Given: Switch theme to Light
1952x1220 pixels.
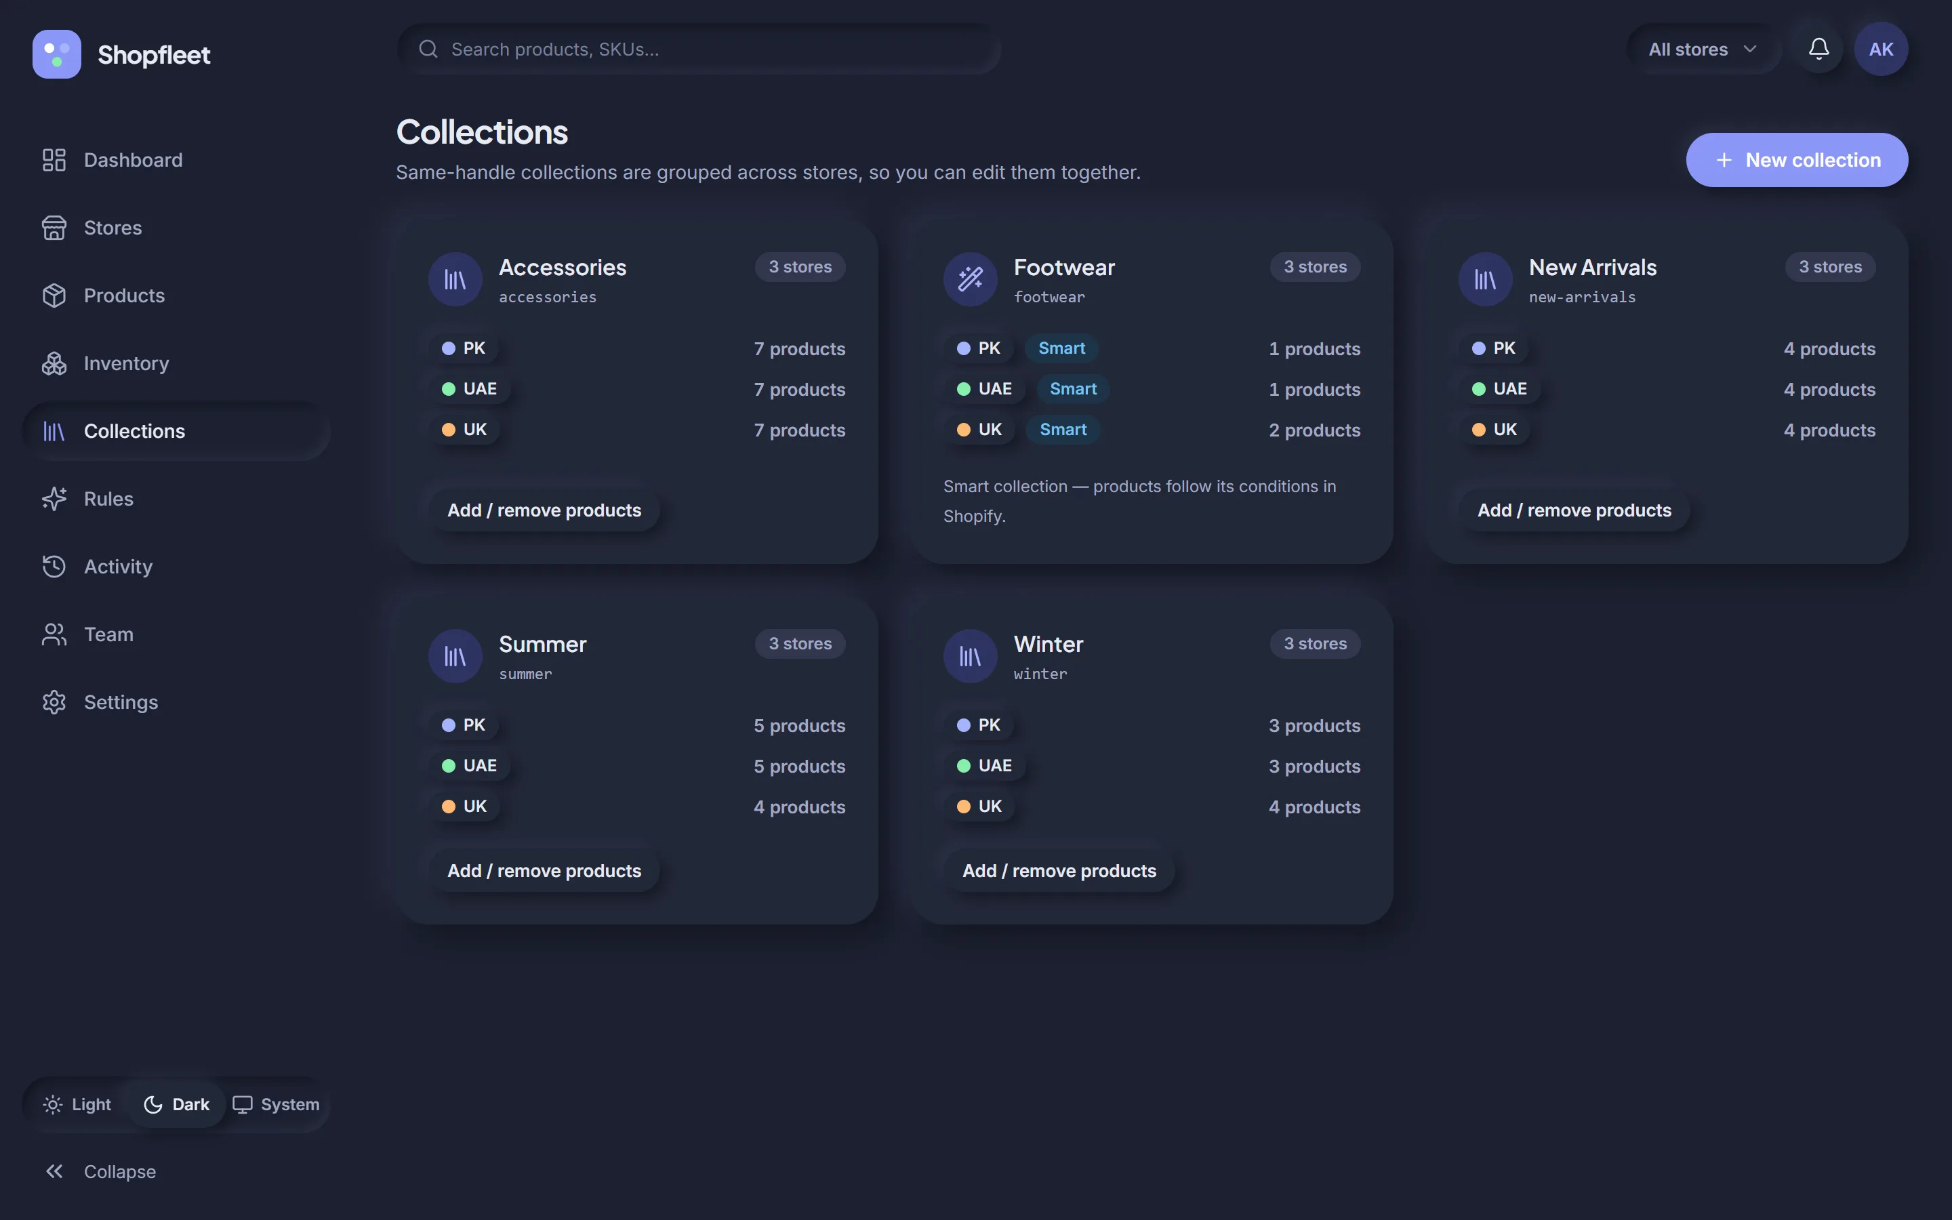Looking at the screenshot, I should tap(77, 1105).
